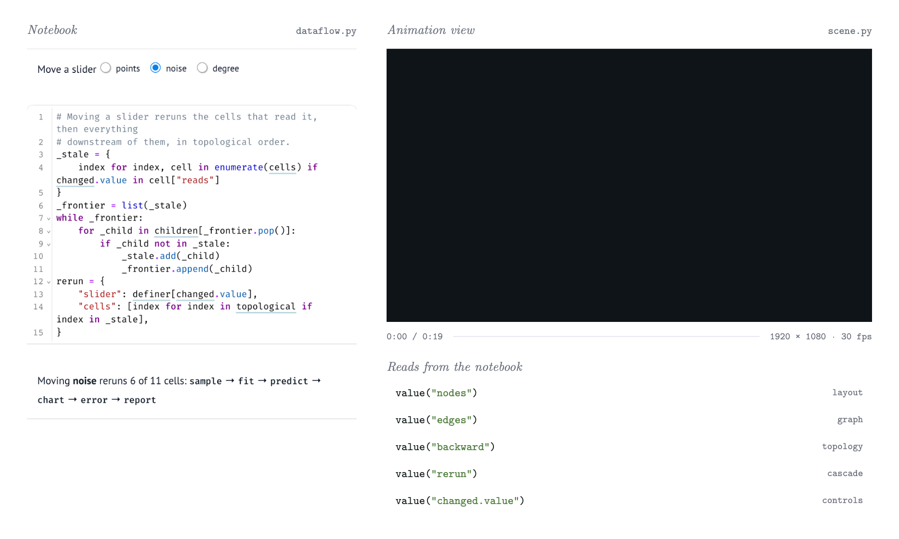Click the underlined children variable on line 8
Image resolution: width=899 pixels, height=539 pixels.
click(176, 231)
